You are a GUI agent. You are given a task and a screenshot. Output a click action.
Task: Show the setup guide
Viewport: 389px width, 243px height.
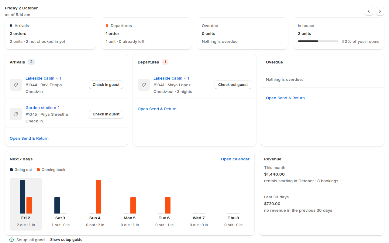[x=66, y=240]
